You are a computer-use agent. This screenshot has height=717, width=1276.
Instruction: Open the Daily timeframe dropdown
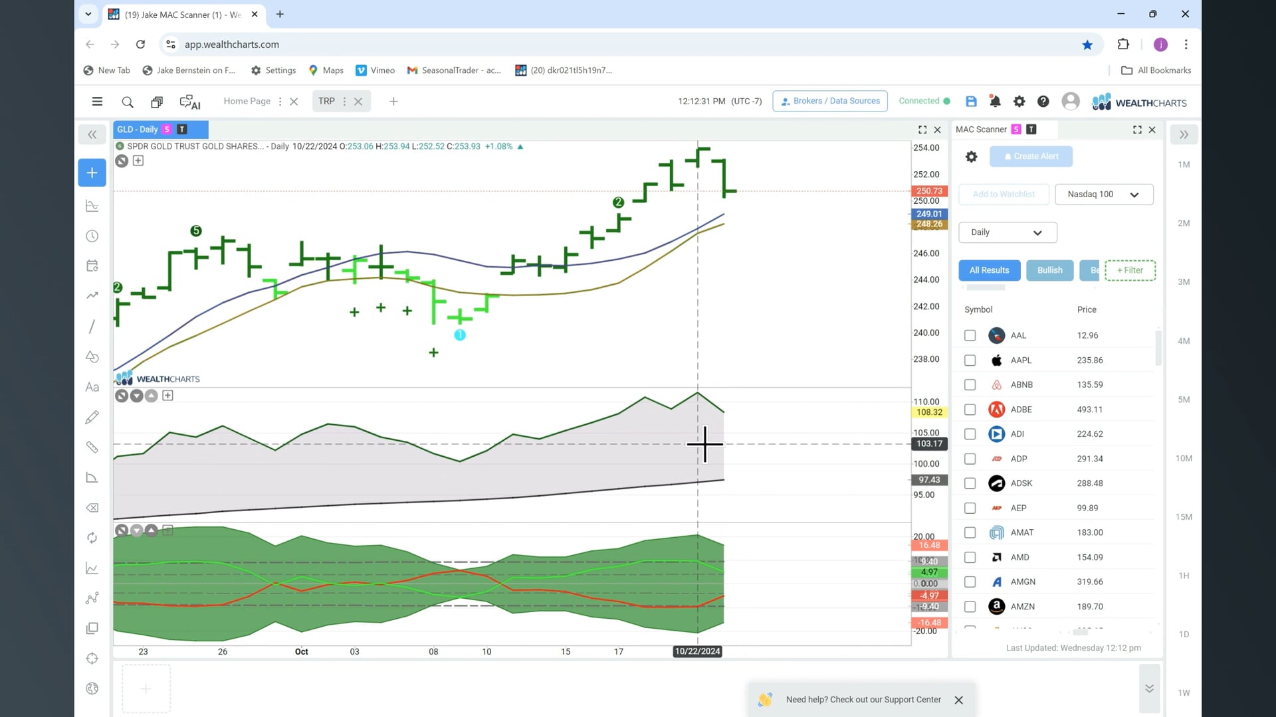[x=1008, y=232]
